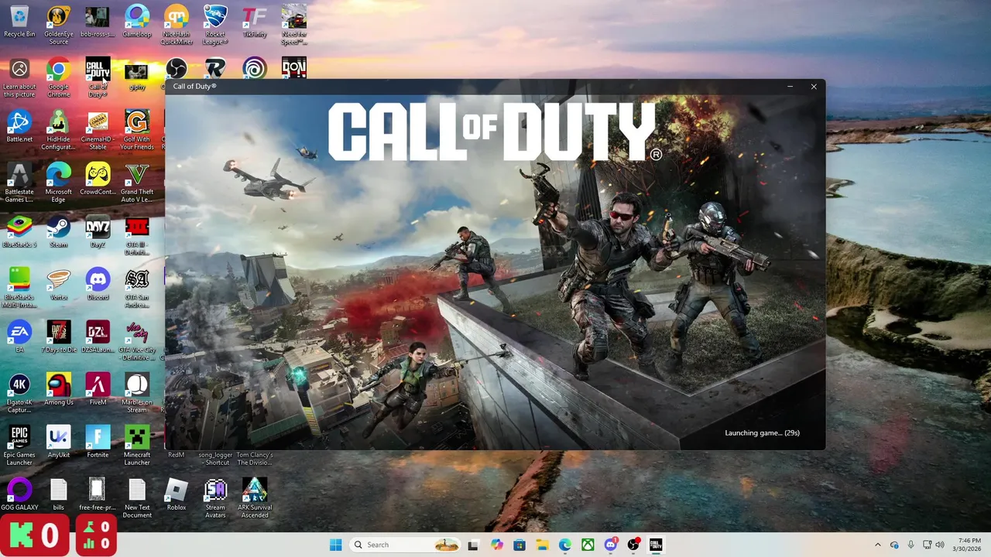The height and width of the screenshot is (557, 991).
Task: Launch ARK Survival Ascended shortcut
Action: (x=255, y=498)
